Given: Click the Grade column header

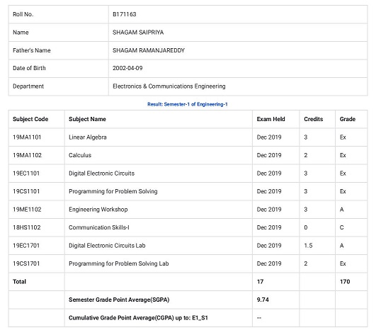Looking at the screenshot, I should (348, 119).
